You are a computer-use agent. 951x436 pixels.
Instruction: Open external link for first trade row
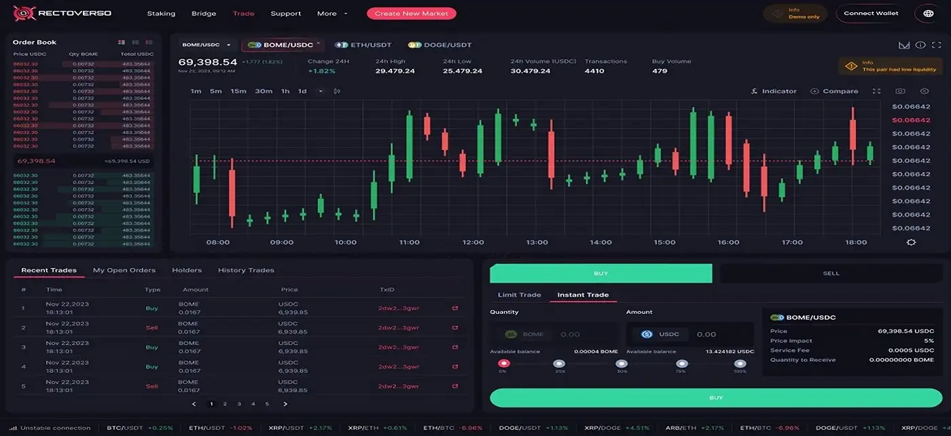click(455, 308)
